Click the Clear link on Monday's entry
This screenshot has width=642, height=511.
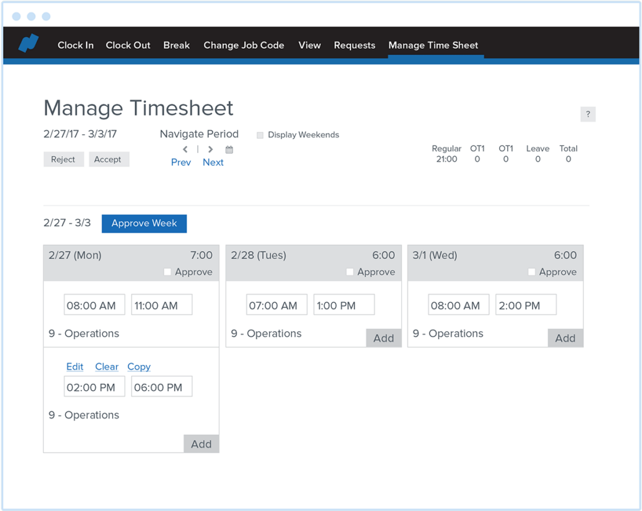tap(107, 366)
